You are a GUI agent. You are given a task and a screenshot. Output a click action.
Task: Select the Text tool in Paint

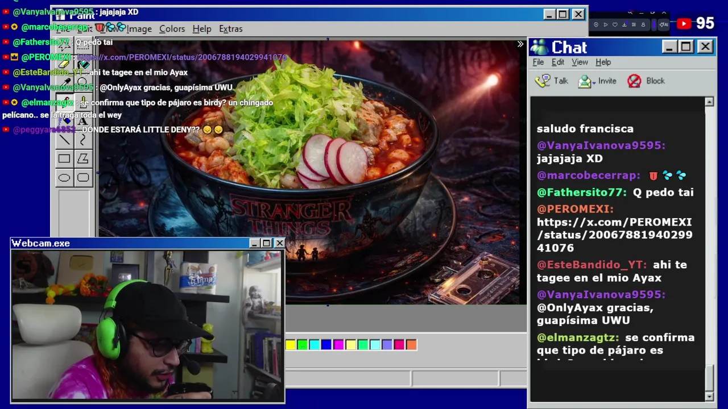[x=83, y=120]
